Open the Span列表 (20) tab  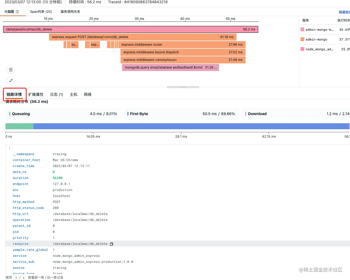point(41,12)
